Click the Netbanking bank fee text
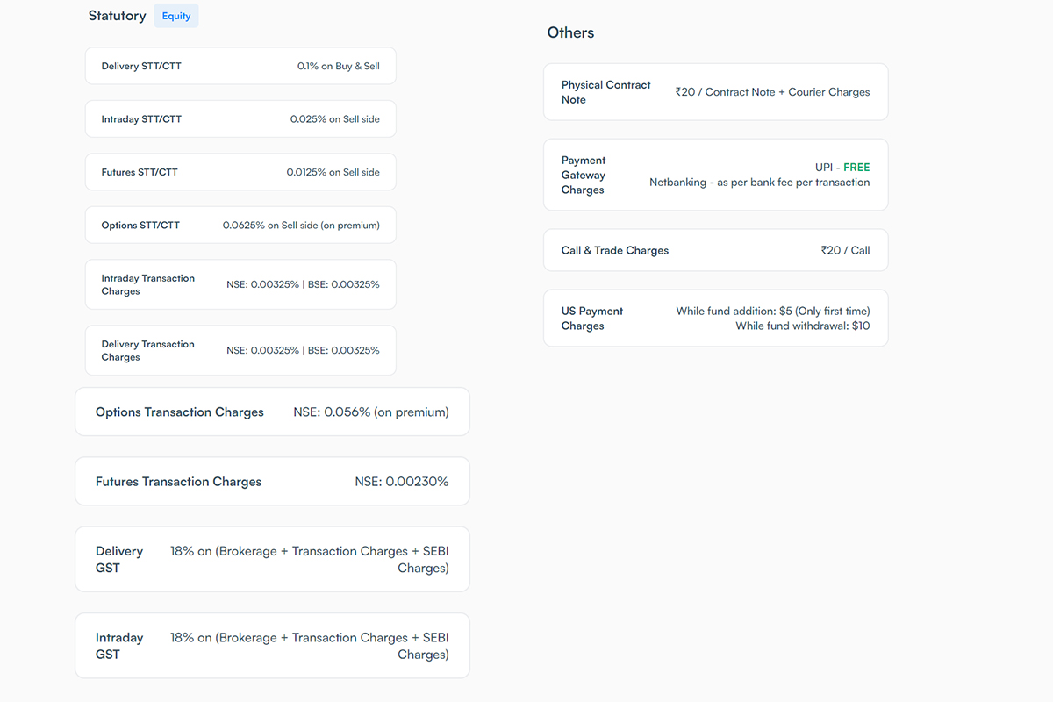The height and width of the screenshot is (702, 1053). click(759, 182)
